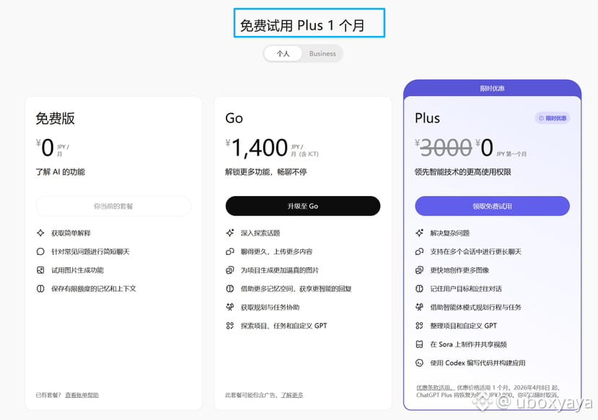Open the 了解更多 link in the Go card
This screenshot has width=598, height=420.
(x=292, y=395)
